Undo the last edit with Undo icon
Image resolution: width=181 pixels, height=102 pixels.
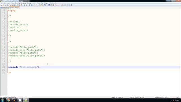click(24, 5)
